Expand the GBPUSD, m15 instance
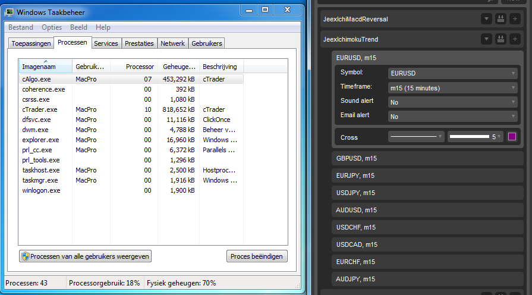Viewport: 532px width, 295px height. [x=427, y=158]
